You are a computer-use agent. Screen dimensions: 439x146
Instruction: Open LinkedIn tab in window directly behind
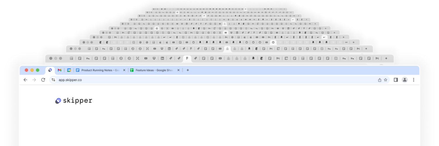click(162, 58)
